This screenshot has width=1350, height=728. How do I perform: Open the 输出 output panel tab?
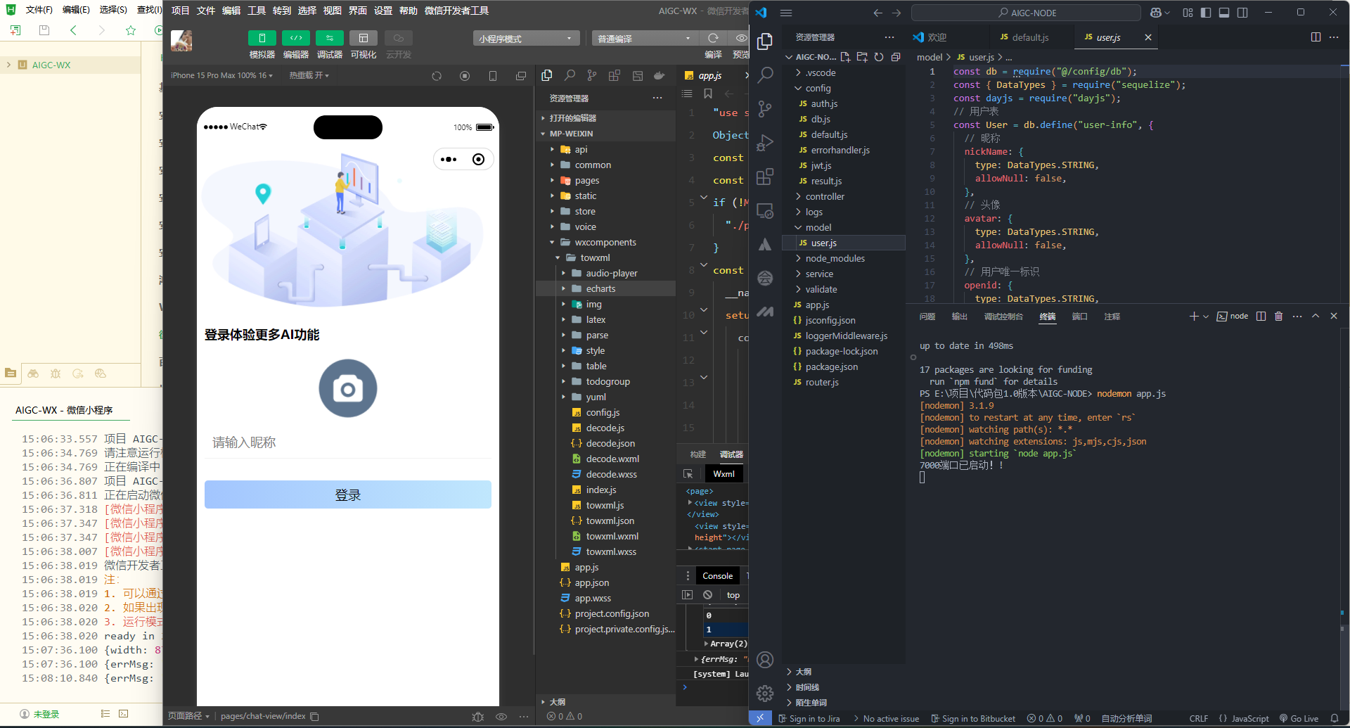click(x=959, y=317)
